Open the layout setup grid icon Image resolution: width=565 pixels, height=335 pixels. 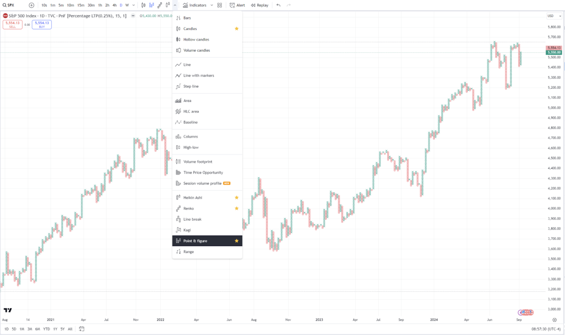click(220, 5)
